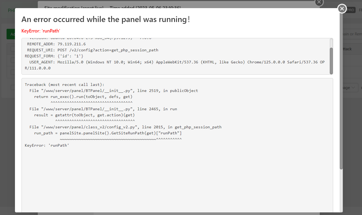Click the green Add button at left edge

coord(10,34)
